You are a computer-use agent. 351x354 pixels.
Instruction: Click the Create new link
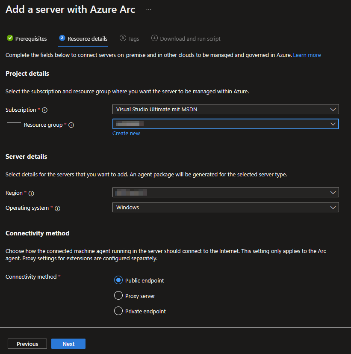(126, 134)
